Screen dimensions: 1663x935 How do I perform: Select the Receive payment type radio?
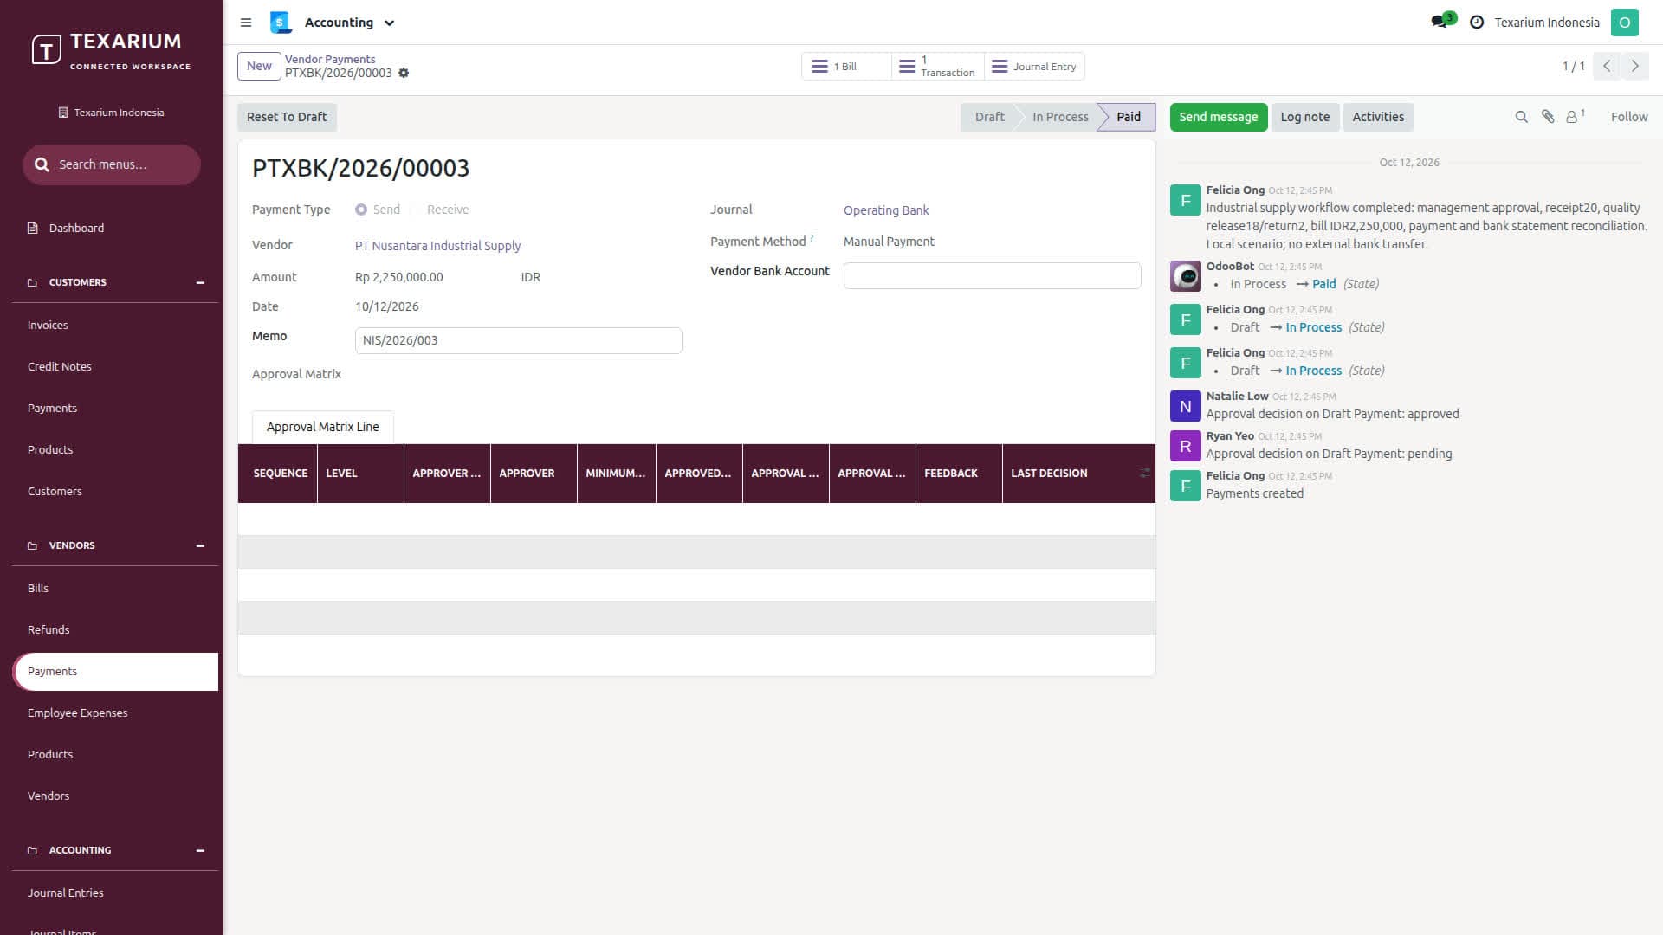pos(415,210)
